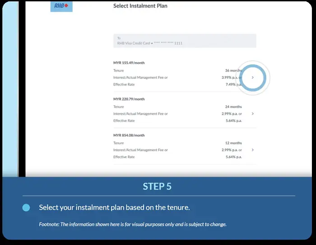Click the 36 months tenure value
The width and height of the screenshot is (316, 245).
(232, 71)
